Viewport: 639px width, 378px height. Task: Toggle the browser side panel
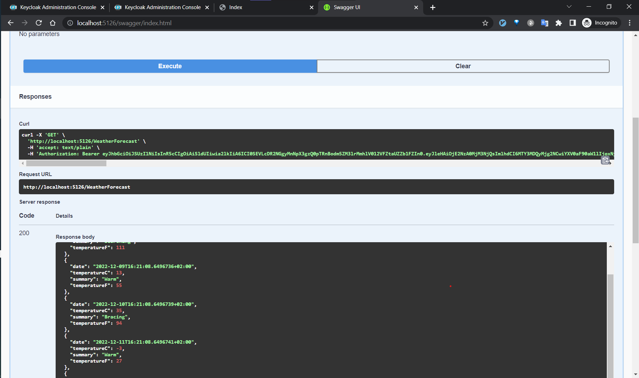click(x=573, y=23)
